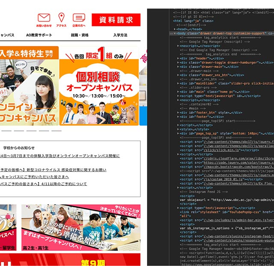Select the Google Tag Manager (noscript) comment

pos(215,42)
